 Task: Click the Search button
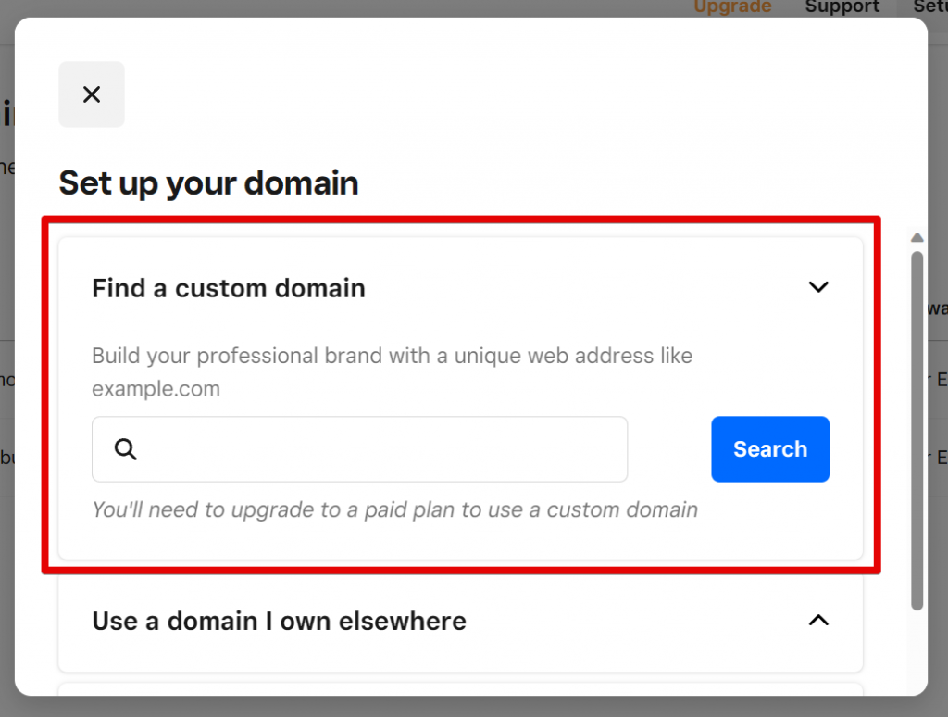click(770, 449)
